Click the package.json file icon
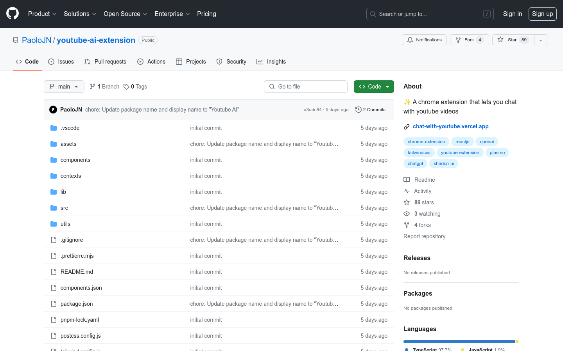Image resolution: width=563 pixels, height=351 pixels. tap(54, 304)
